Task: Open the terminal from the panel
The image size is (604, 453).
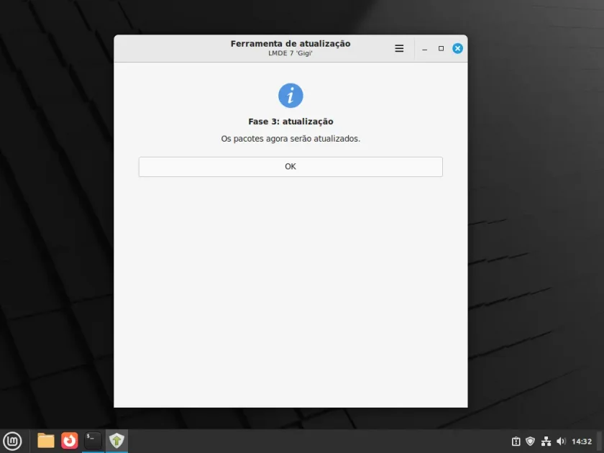Action: (93, 441)
